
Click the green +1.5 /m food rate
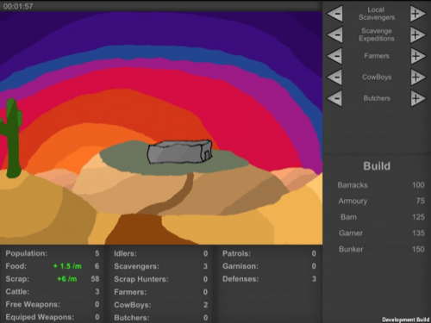click(x=67, y=266)
